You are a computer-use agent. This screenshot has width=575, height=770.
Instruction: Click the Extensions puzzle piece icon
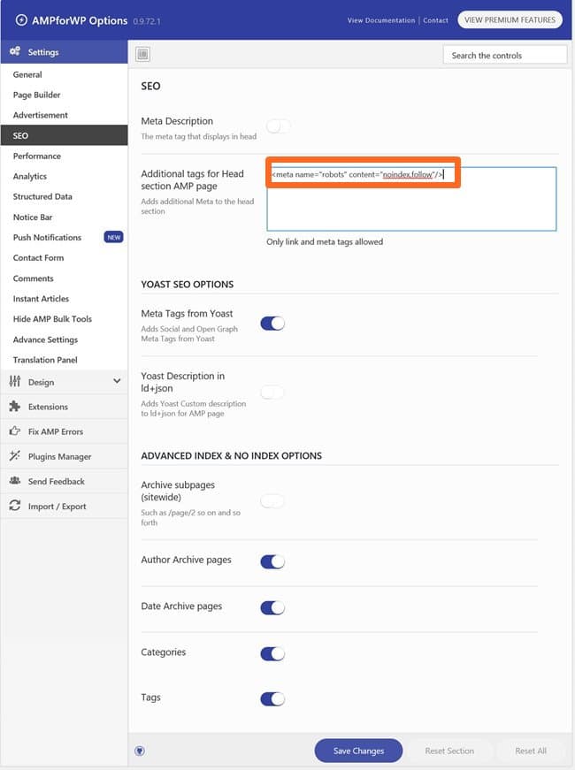[x=14, y=407]
